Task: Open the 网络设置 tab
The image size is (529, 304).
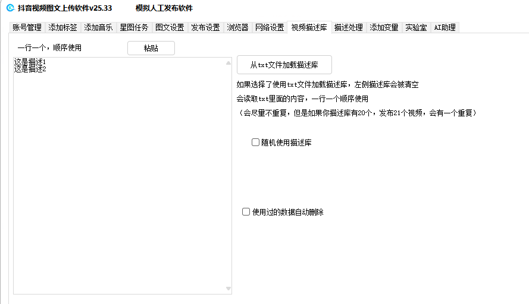Action: [270, 27]
